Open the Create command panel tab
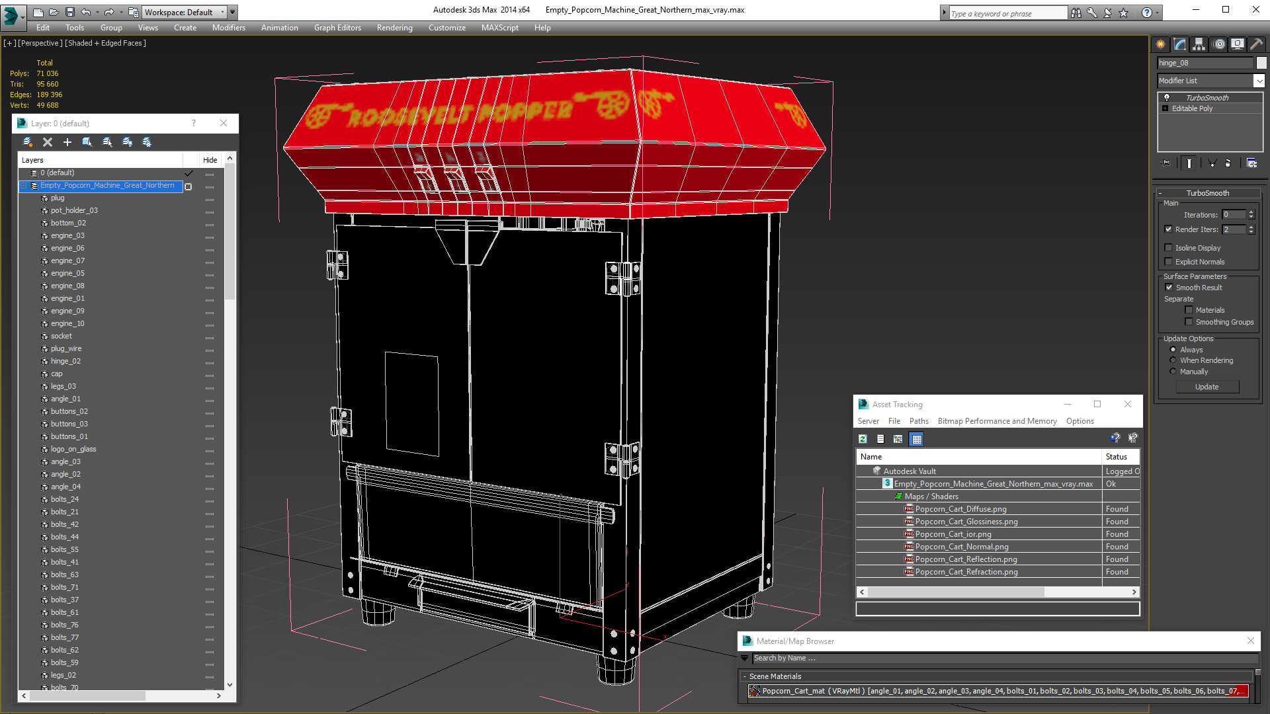This screenshot has height=714, width=1270. [x=1160, y=44]
